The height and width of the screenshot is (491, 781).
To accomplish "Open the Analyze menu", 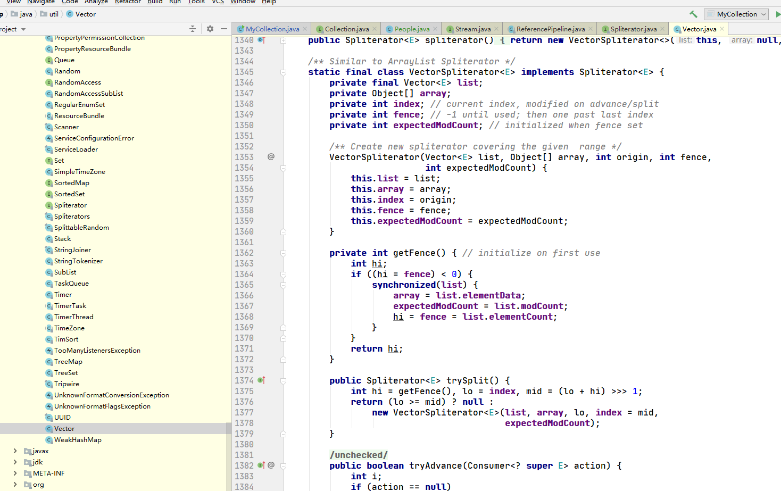I will [x=96, y=2].
